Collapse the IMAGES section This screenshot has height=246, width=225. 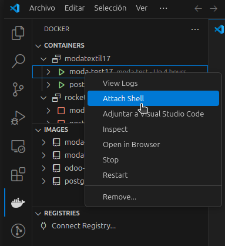[x=38, y=130]
